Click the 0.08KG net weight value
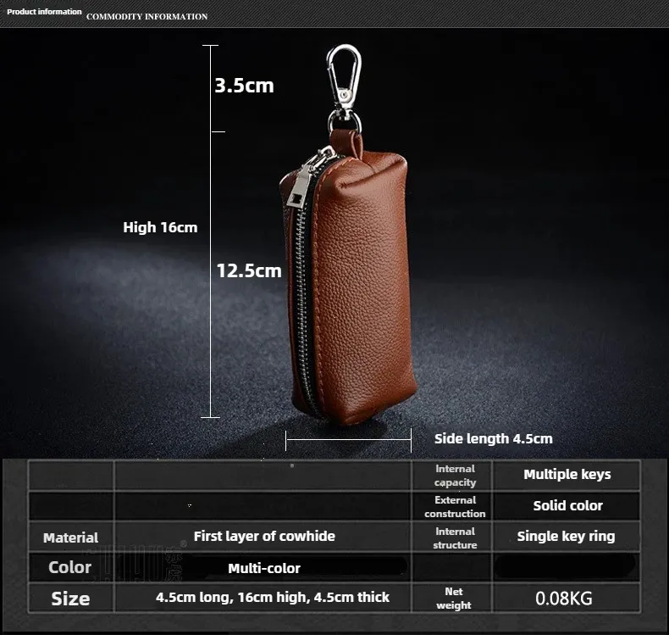The width and height of the screenshot is (669, 635). coord(564,599)
